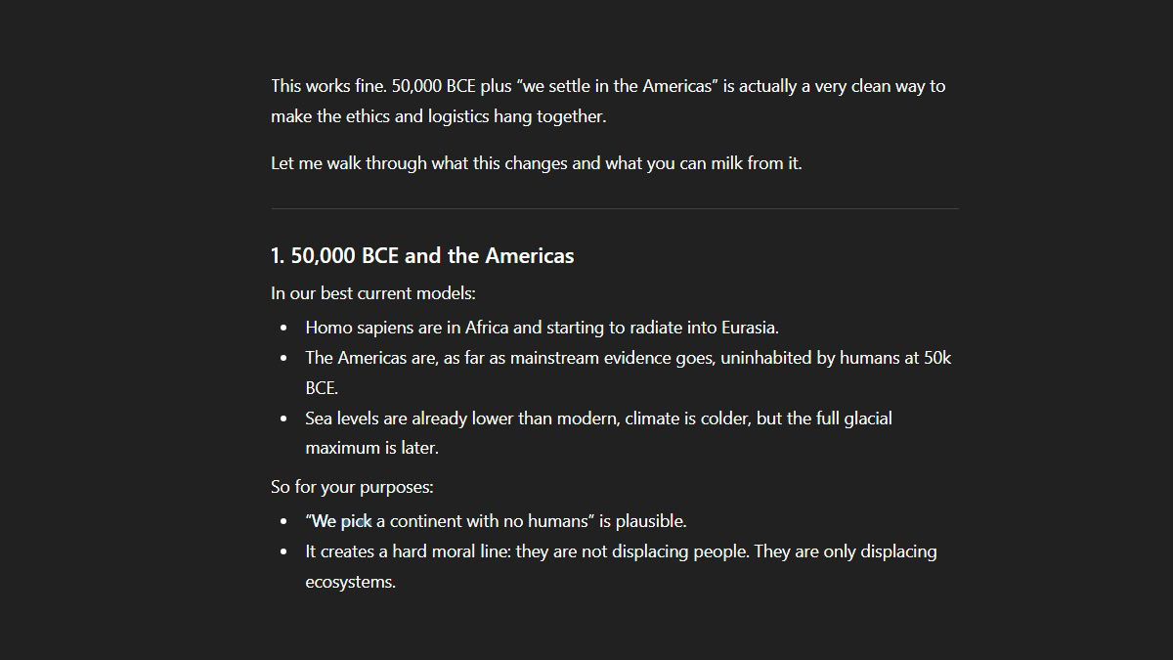
Task: Click the word "ecosystems." in the last bullet
Action: click(x=350, y=582)
